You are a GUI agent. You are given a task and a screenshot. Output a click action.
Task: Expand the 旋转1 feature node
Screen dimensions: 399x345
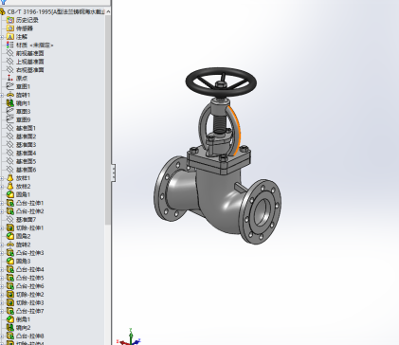click(x=2, y=95)
